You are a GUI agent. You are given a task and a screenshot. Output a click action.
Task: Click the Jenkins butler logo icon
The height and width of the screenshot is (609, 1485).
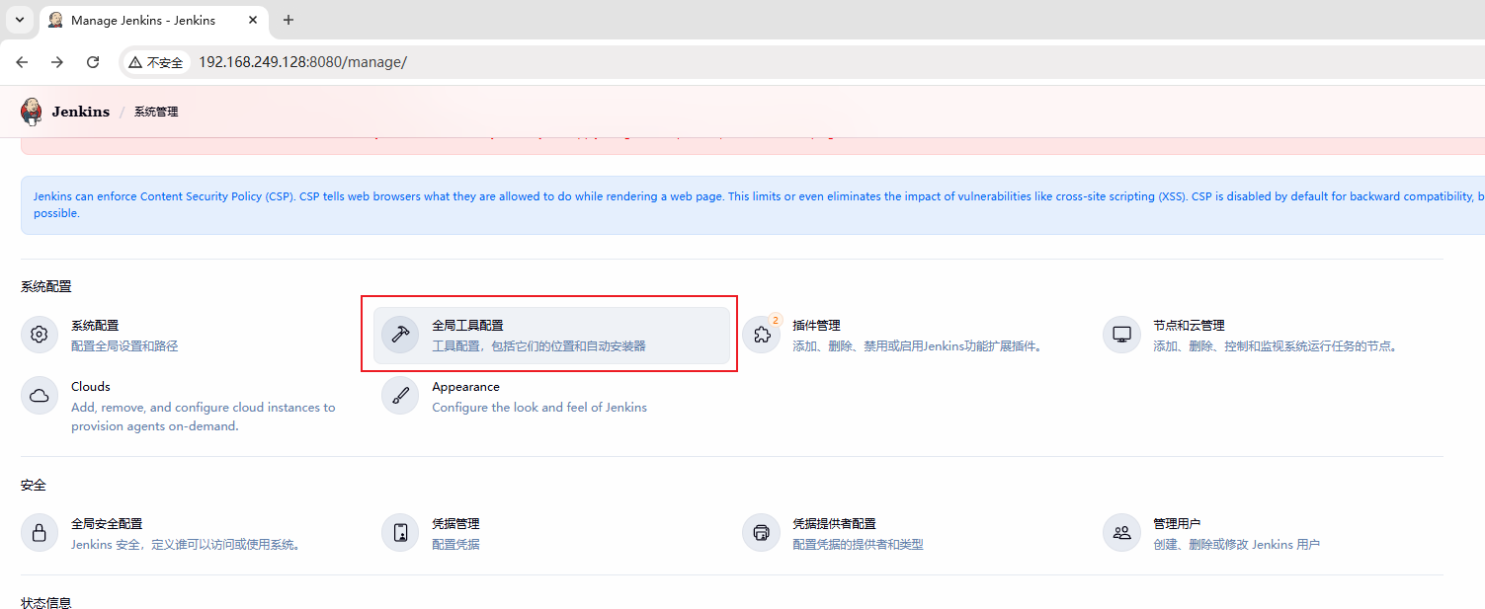pyautogui.click(x=32, y=112)
